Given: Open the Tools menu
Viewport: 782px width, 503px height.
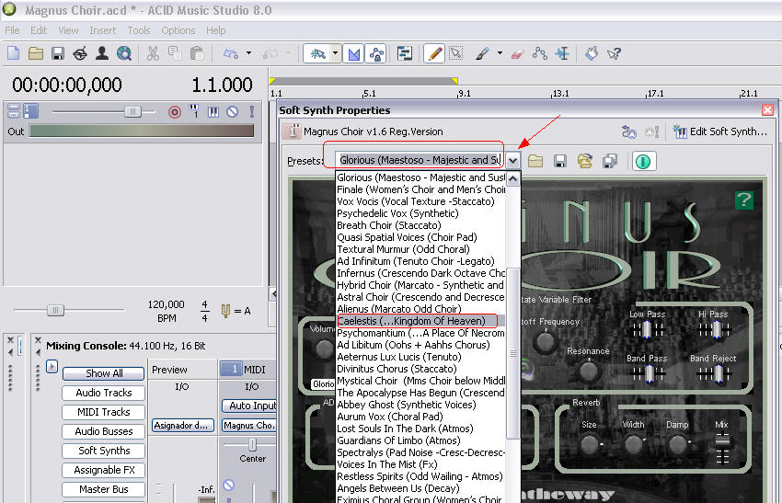Looking at the screenshot, I should coord(139,30).
